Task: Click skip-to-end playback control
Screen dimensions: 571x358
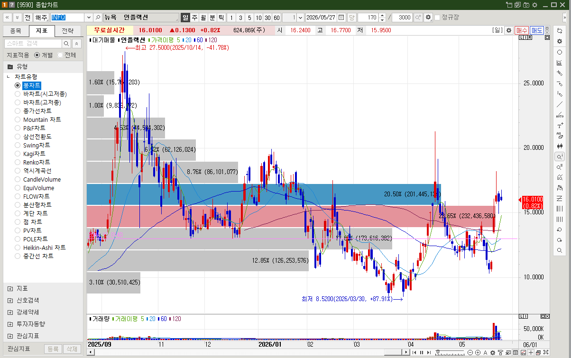Action: (430, 352)
